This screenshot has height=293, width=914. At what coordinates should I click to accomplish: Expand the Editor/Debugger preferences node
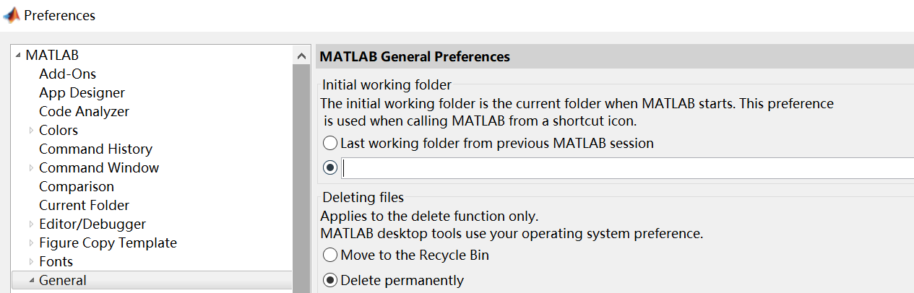point(31,224)
